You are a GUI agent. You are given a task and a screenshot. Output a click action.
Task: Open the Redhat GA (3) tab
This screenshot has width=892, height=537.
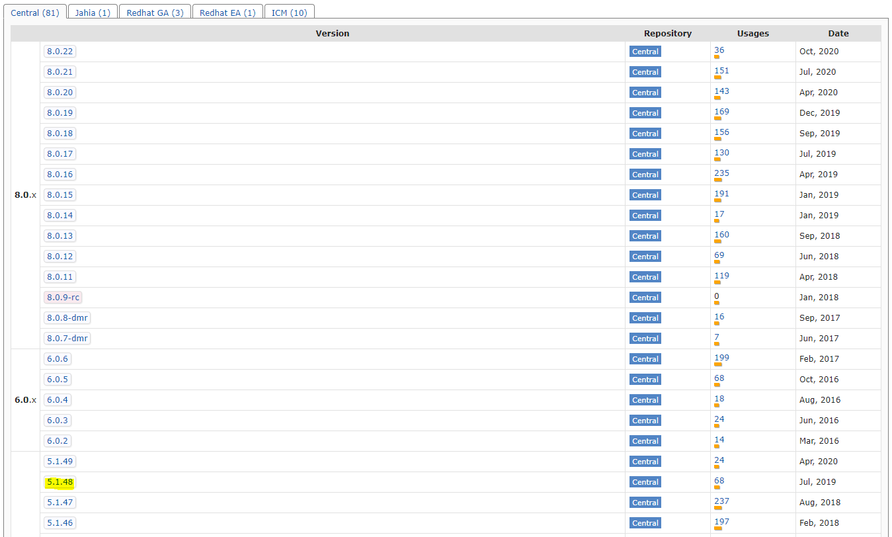tap(155, 12)
